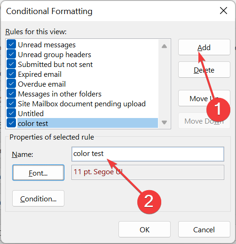236x244 pixels.
Task: Uncheck the Untitled rule checkbox
Action: click(x=11, y=113)
